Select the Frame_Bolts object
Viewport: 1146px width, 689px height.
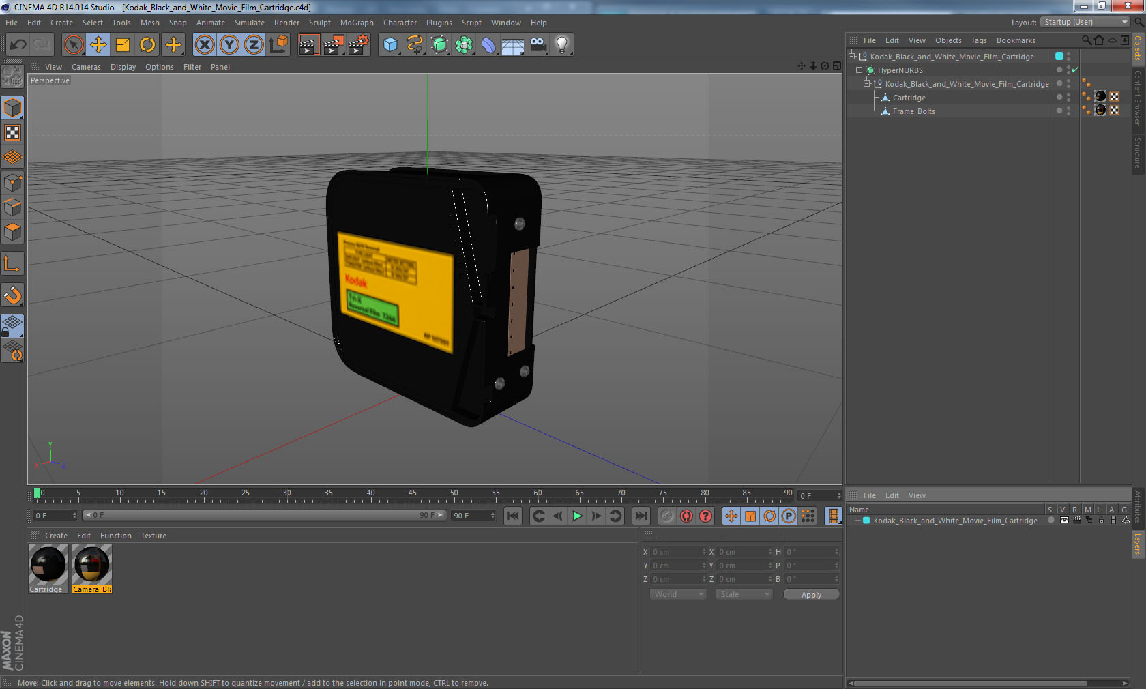913,111
